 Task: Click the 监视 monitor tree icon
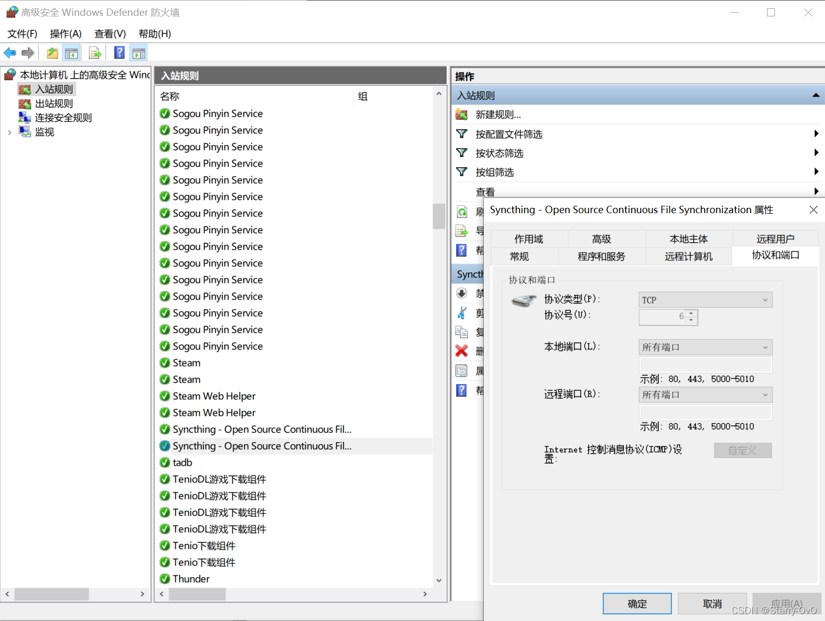(x=25, y=132)
